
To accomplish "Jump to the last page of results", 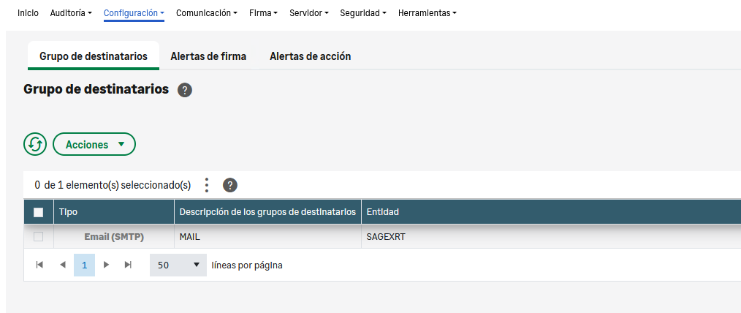I will tap(129, 265).
